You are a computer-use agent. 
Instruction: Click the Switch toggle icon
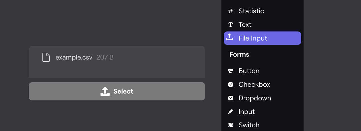click(231, 125)
